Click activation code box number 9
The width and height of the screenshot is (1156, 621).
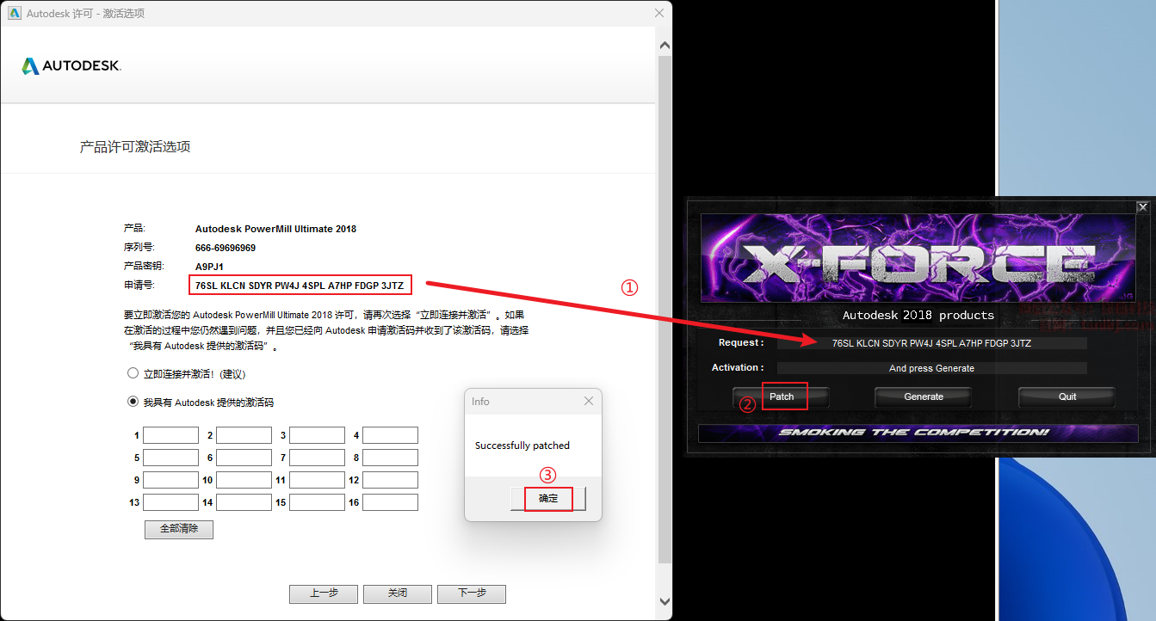[170, 480]
